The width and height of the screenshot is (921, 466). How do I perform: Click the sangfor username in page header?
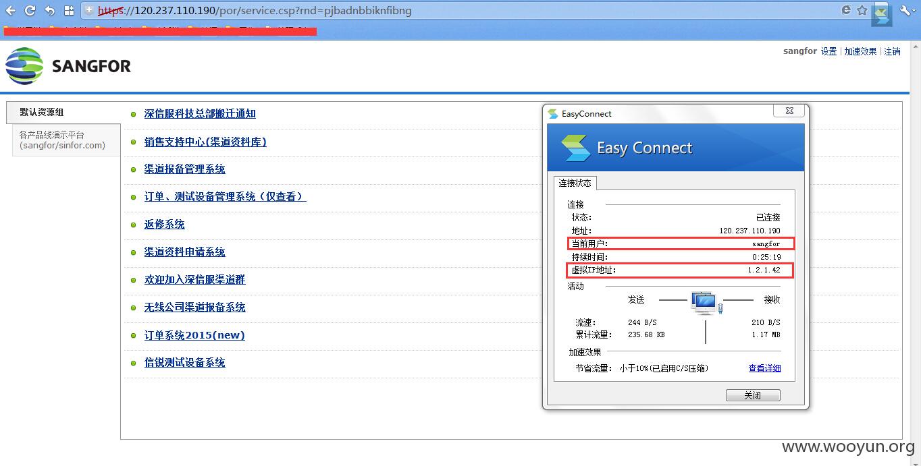coord(800,51)
